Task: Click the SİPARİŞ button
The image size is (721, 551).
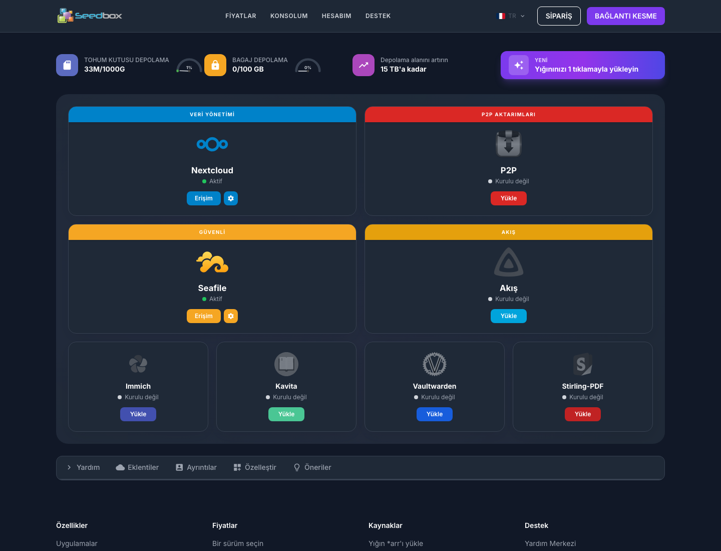Action: pyautogui.click(x=559, y=16)
